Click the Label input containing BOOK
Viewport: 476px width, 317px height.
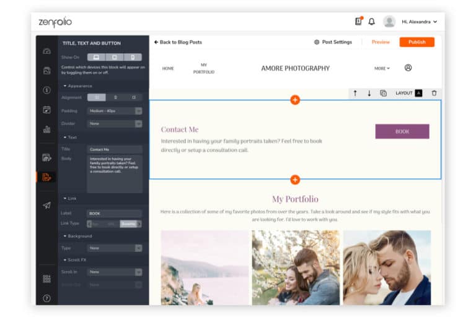click(115, 214)
